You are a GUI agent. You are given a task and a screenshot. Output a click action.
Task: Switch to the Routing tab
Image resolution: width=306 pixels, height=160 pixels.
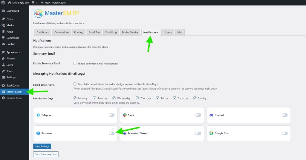(79, 32)
